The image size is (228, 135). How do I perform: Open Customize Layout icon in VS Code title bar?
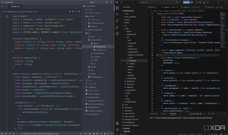197,2
